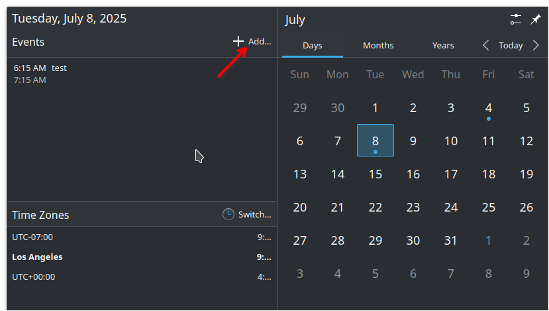Pin the calendar popup open
The width and height of the screenshot is (549, 311).
536,19
